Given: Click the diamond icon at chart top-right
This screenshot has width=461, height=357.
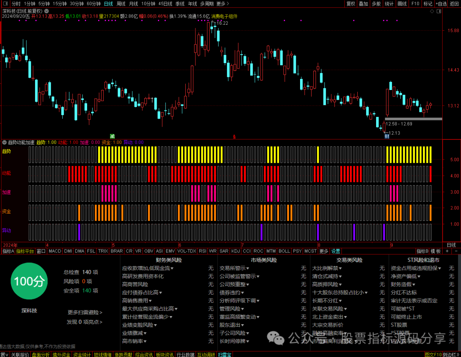Looking at the screenshot, I should (x=432, y=11).
